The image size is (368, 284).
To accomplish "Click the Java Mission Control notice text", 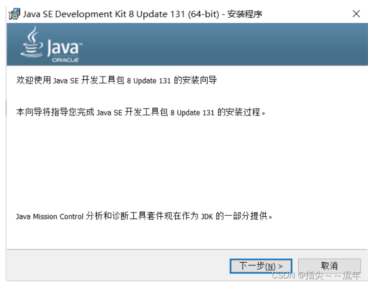I will (x=144, y=216).
